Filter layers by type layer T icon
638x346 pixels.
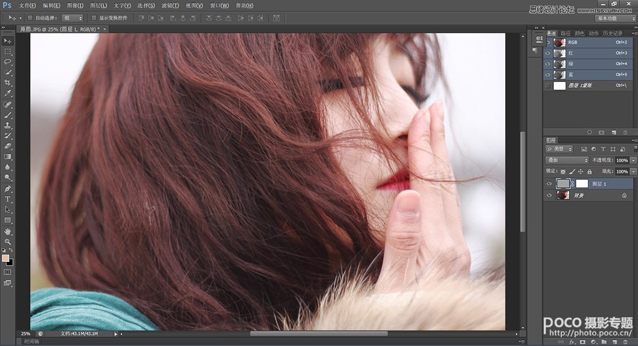[x=603, y=149]
